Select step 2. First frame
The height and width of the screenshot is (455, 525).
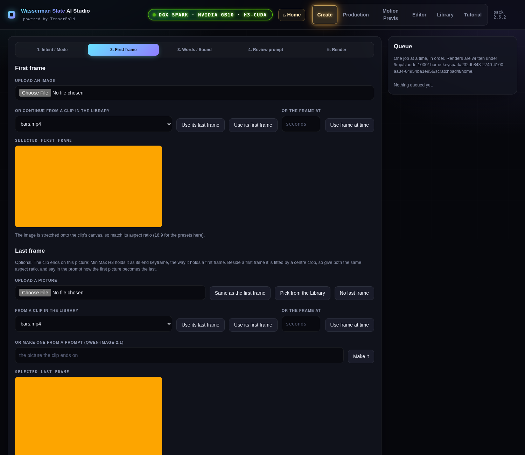pyautogui.click(x=124, y=50)
